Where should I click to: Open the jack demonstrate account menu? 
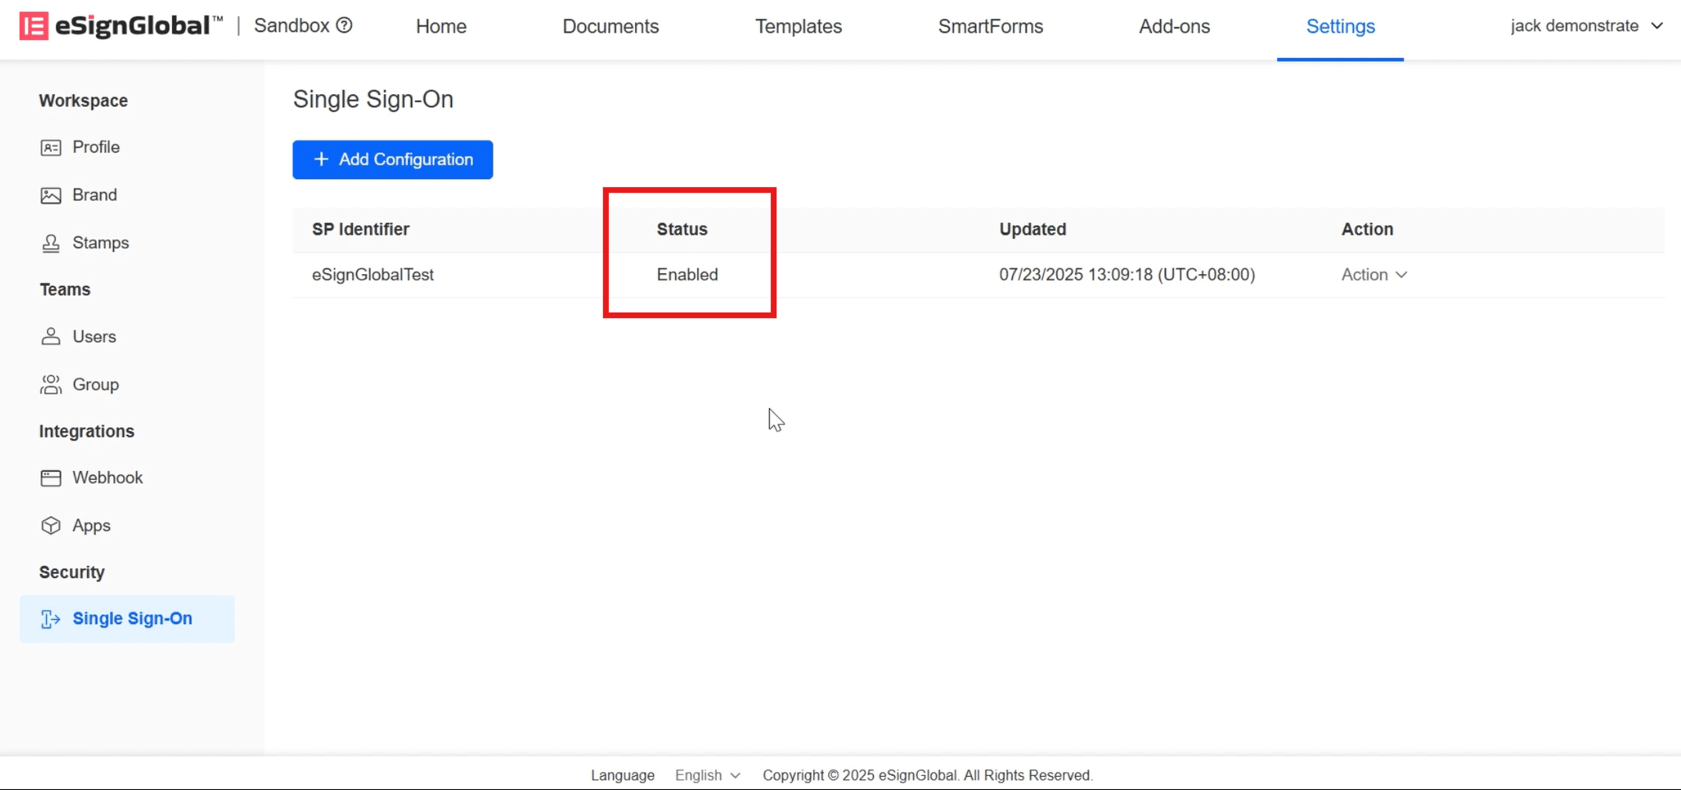(x=1586, y=26)
